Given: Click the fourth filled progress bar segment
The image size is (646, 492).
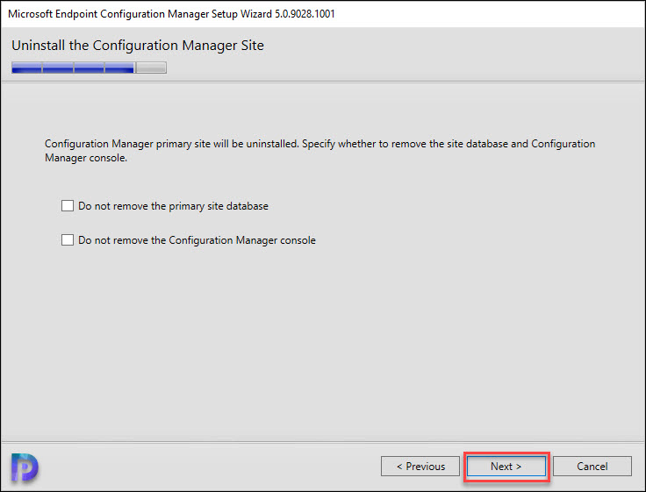Looking at the screenshot, I should [x=120, y=68].
